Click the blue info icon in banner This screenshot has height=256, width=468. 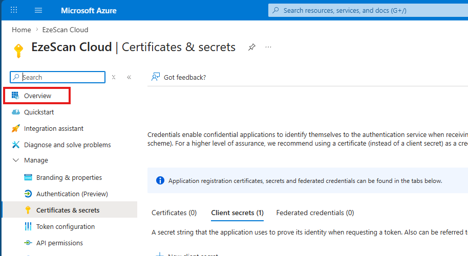click(x=160, y=180)
